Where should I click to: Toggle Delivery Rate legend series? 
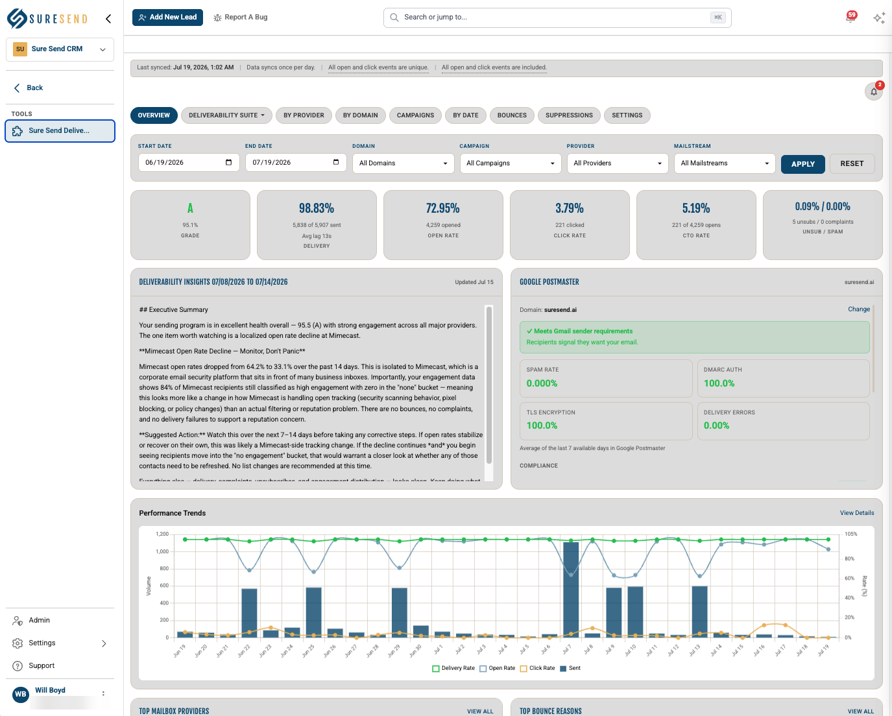coord(453,668)
